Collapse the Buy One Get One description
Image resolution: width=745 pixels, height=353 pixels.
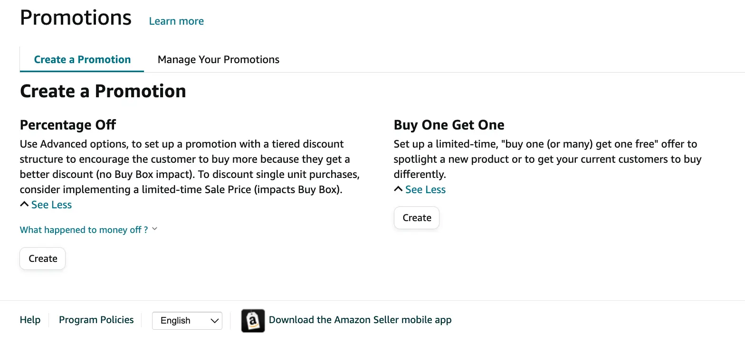pos(425,189)
